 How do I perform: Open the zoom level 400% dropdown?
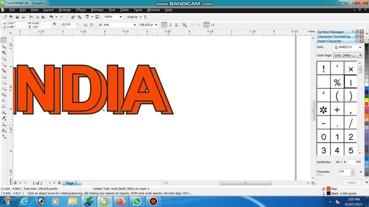121,17
